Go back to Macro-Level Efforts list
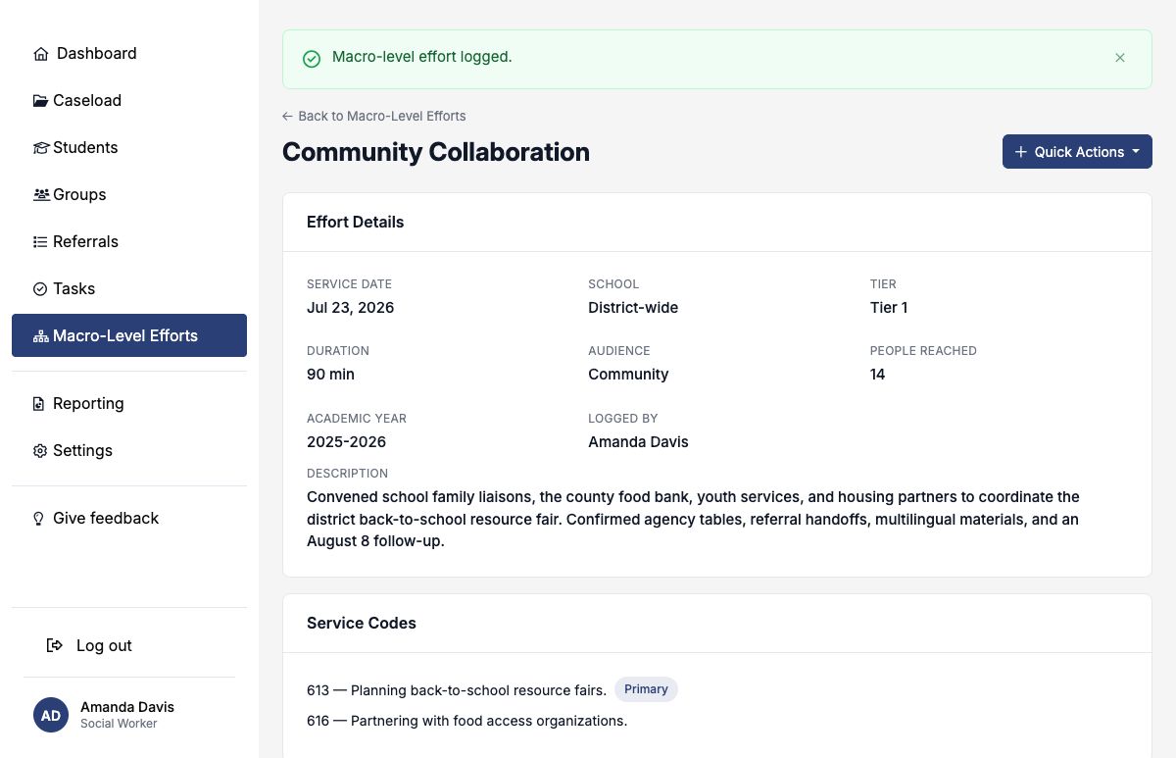 pyautogui.click(x=373, y=116)
